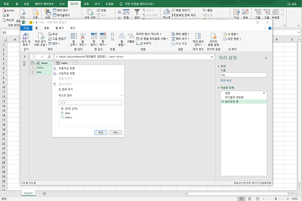Open All Properties (모든 속성) link
This screenshot has height=201, width=302.
click(226, 81)
